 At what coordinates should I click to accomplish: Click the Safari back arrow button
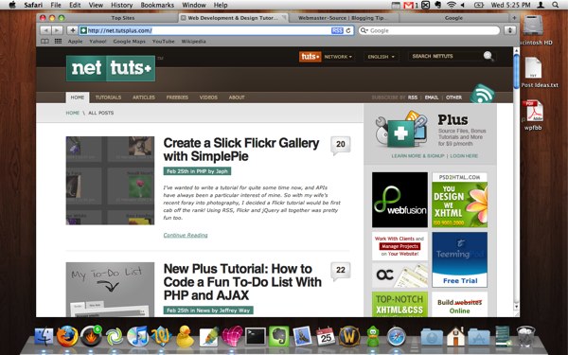point(45,30)
